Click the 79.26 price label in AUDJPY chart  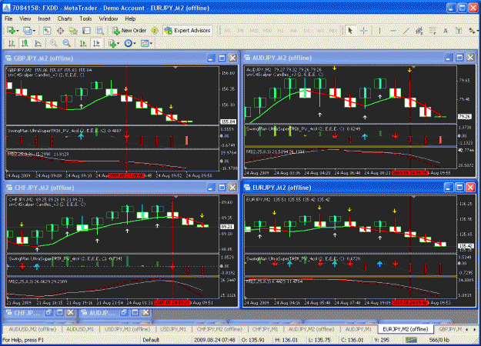pyautogui.click(x=464, y=116)
